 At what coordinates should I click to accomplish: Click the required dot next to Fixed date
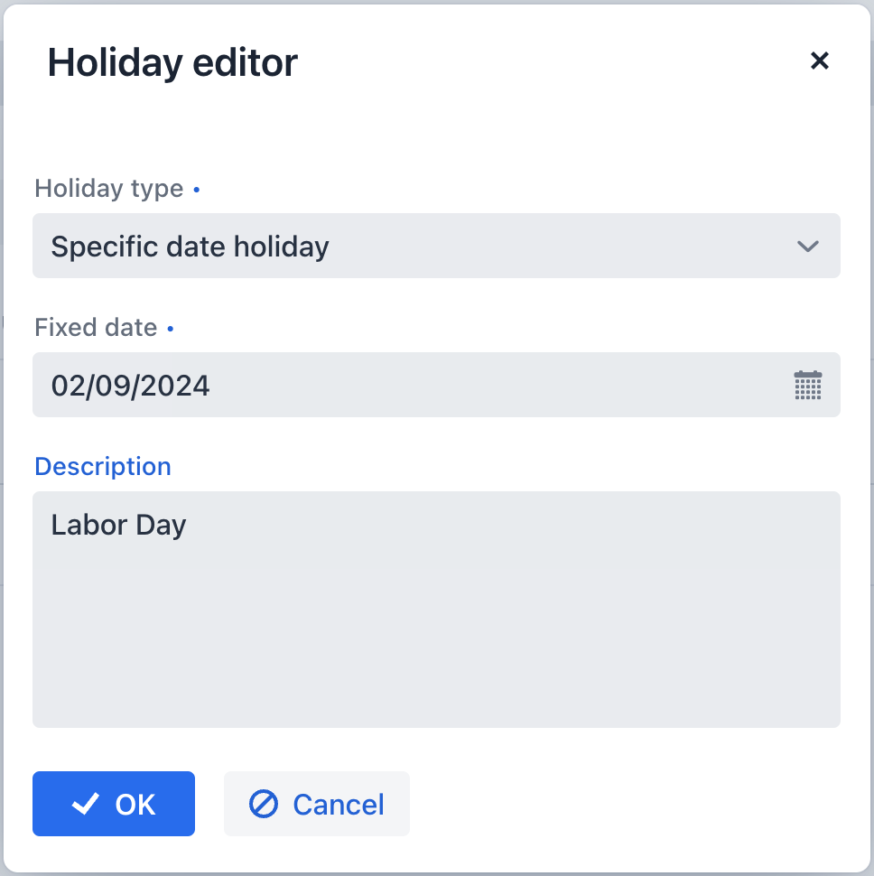tap(170, 329)
